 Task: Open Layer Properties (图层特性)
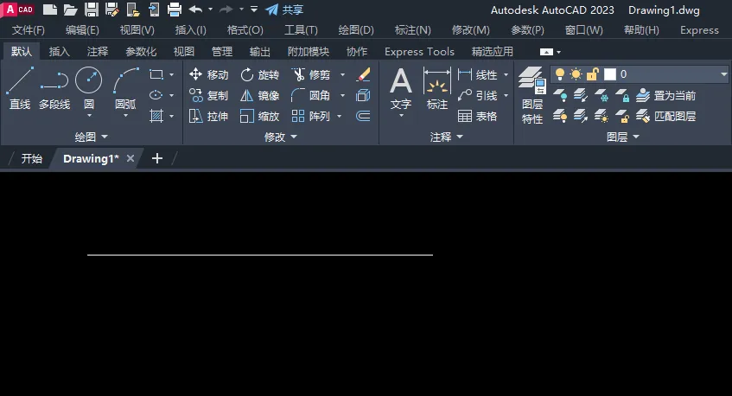(532, 95)
